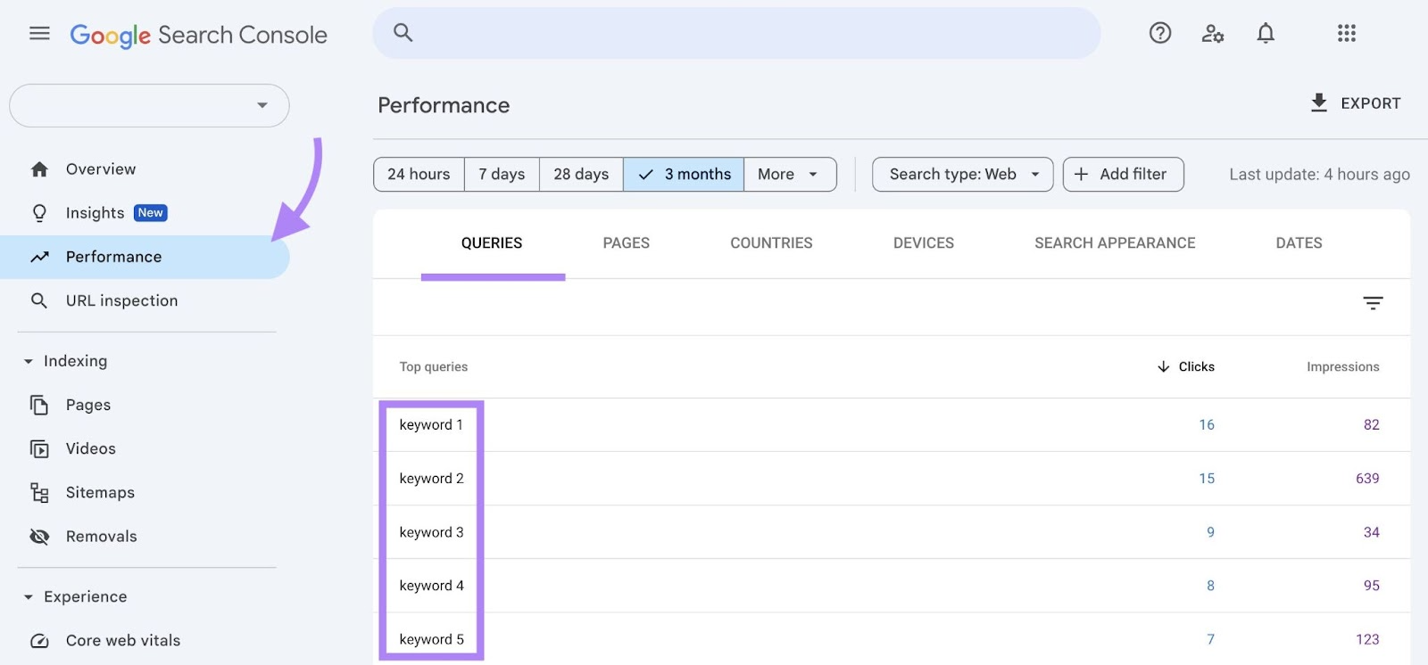Click the Help question mark icon
Viewport: 1428px width, 665px height.
pos(1159,34)
